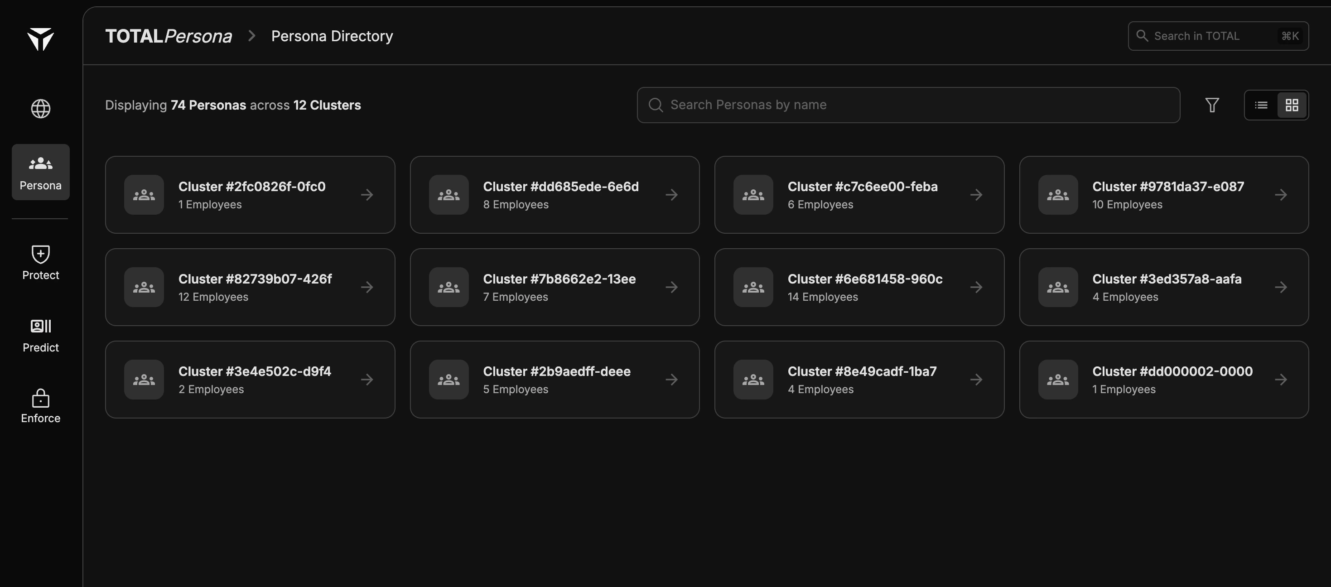
Task: Open the globe overview icon in sidebar
Action: click(x=40, y=109)
